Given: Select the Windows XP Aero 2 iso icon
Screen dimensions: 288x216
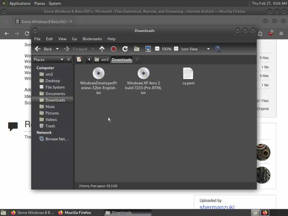Looking at the screenshot, I should [x=143, y=73].
